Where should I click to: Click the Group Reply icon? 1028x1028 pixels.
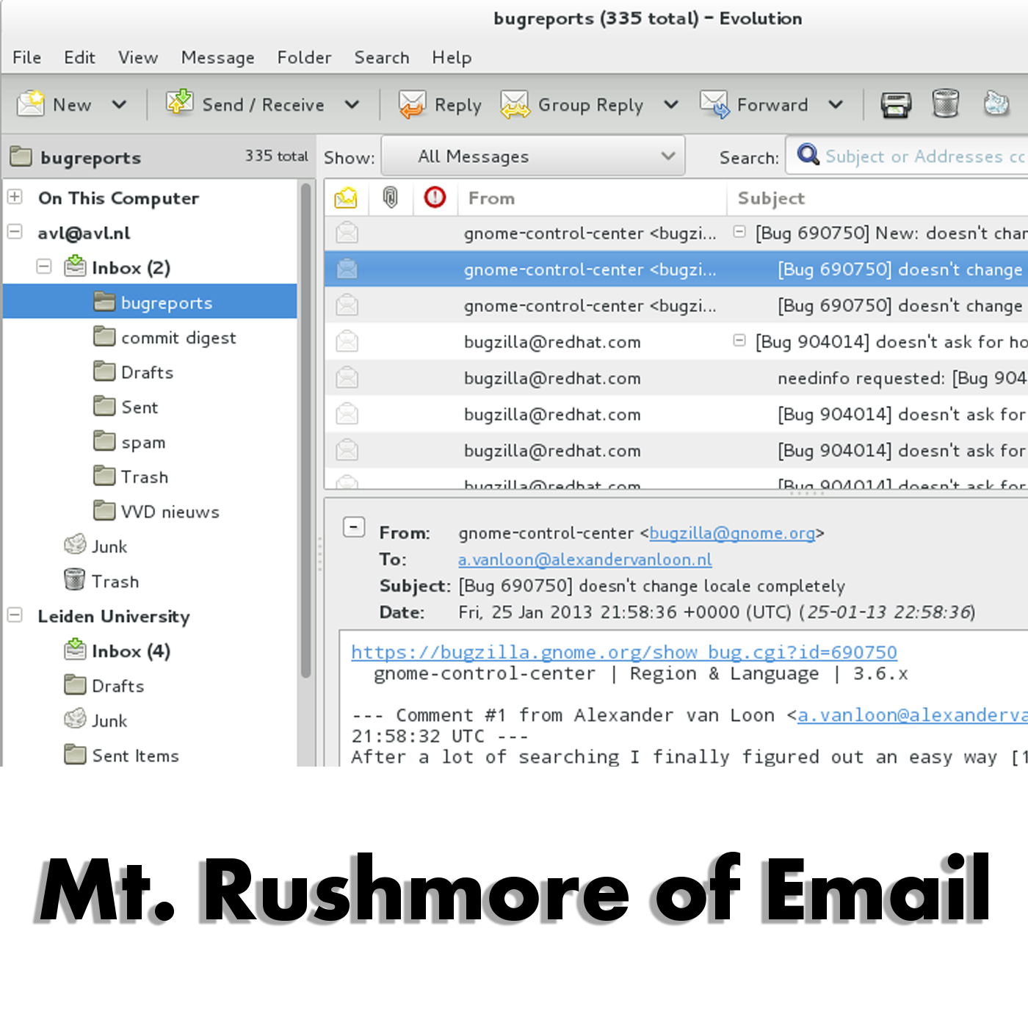tap(515, 104)
